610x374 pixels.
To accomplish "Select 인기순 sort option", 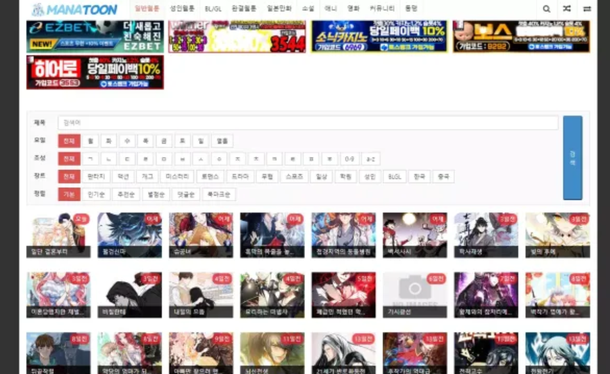I will tap(96, 194).
